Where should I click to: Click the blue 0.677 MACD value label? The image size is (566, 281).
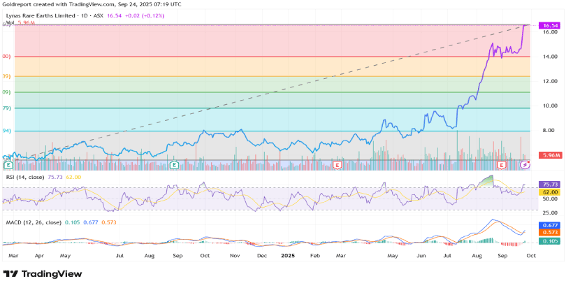pyautogui.click(x=550, y=225)
